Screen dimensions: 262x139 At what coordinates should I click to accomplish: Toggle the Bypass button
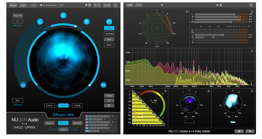(13, 5)
